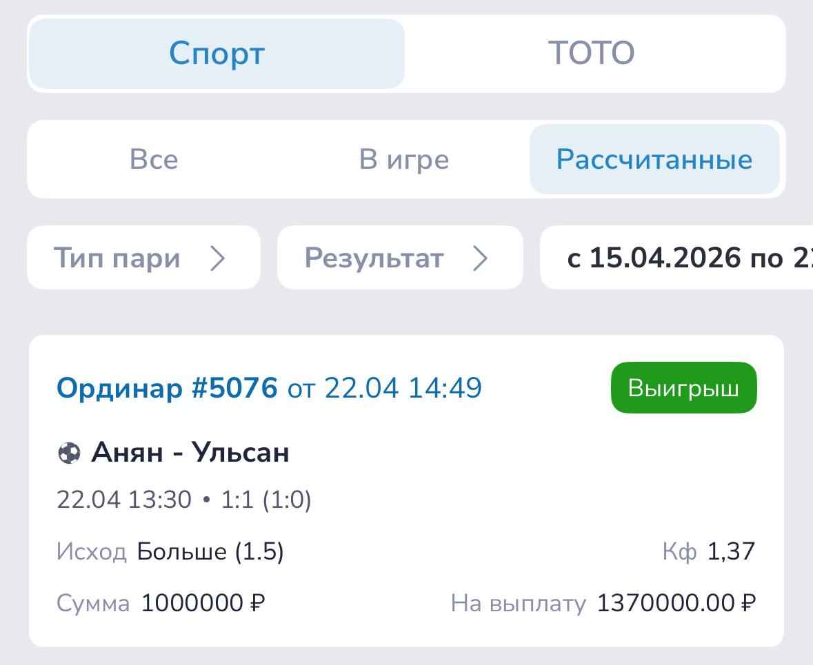813x665 pixels.
Task: Open bet Ординар #5076 details
Action: click(x=167, y=389)
